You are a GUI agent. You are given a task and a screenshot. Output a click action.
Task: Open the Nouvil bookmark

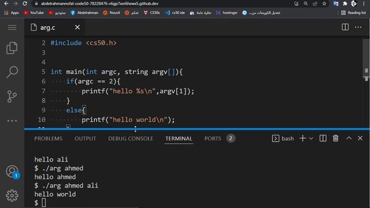pos(112,13)
